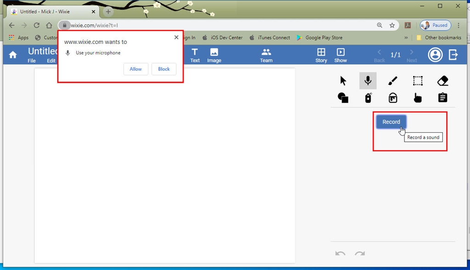The height and width of the screenshot is (270, 470).
Task: Select the shapes tool
Action: 343,98
